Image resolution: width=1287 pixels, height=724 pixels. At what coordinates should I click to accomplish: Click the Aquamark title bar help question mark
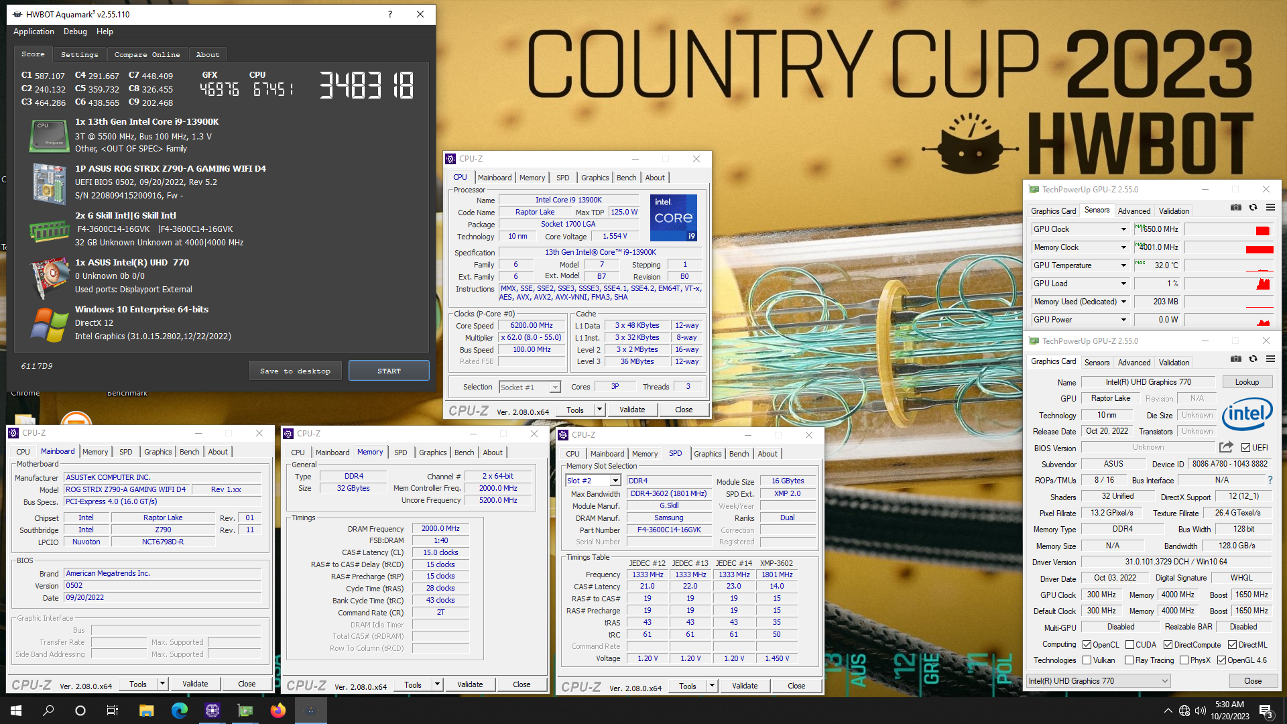[389, 14]
